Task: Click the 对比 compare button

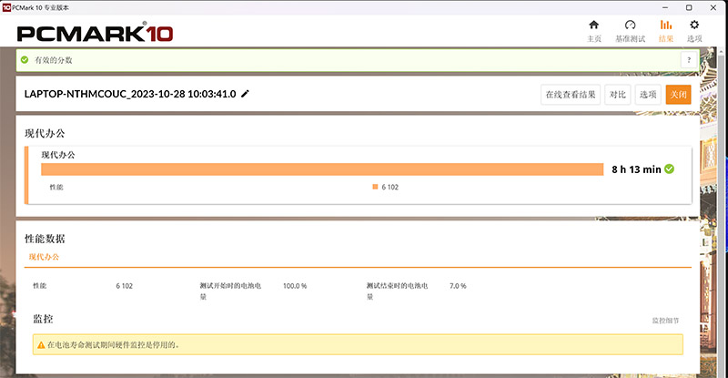Action: click(x=618, y=95)
